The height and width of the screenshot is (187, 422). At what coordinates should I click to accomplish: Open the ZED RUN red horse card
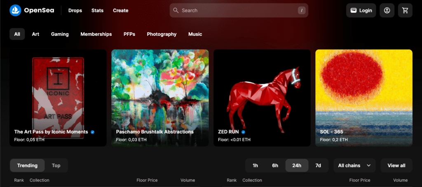tap(262, 98)
